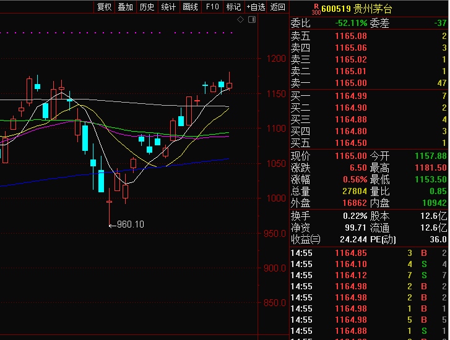The width and height of the screenshot is (450, 340).
Task: Click the panel layout icon above chart
Action: [252, 20]
